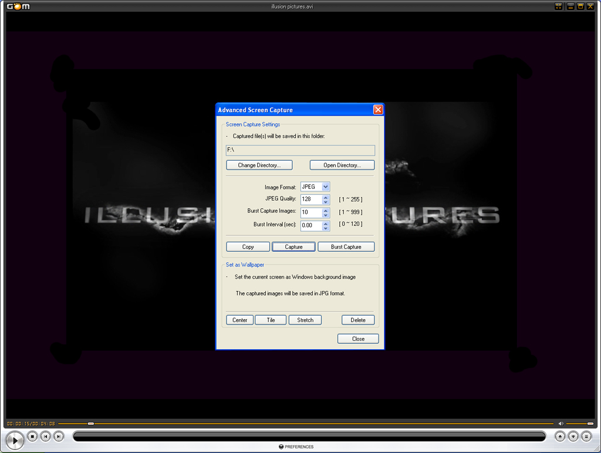Viewport: 601px width, 453px height.
Task: Open the control panel icon beside playlist
Action: (573, 437)
